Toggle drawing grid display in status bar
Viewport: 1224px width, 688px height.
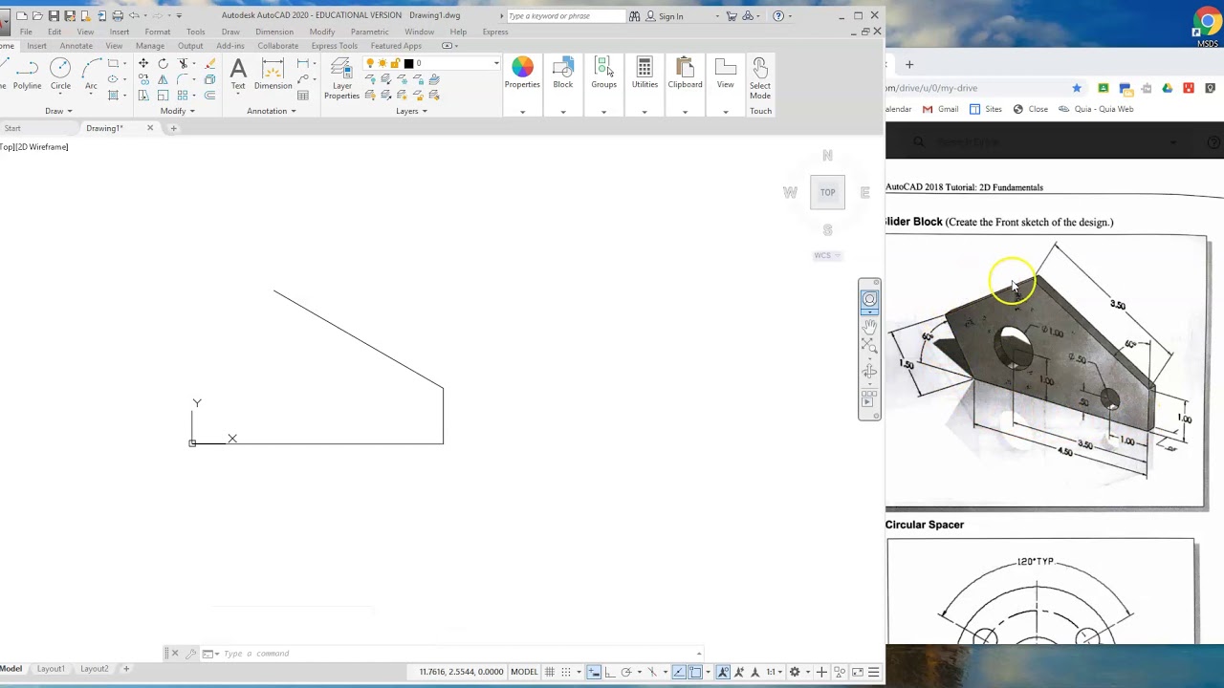tap(549, 672)
